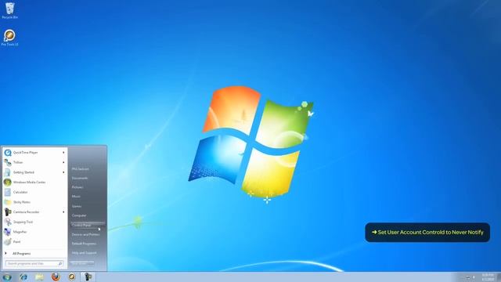
Task: Expand Camtasia Recorder jump list arrow
Action: click(x=63, y=212)
